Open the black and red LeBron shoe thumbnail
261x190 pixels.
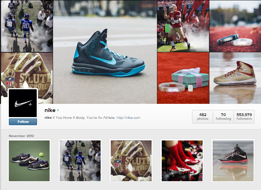[233, 161]
